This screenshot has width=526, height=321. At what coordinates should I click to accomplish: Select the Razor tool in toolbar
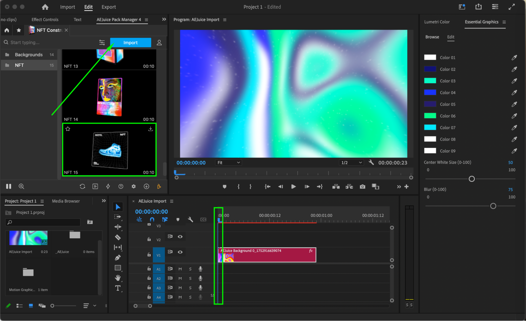click(x=118, y=237)
